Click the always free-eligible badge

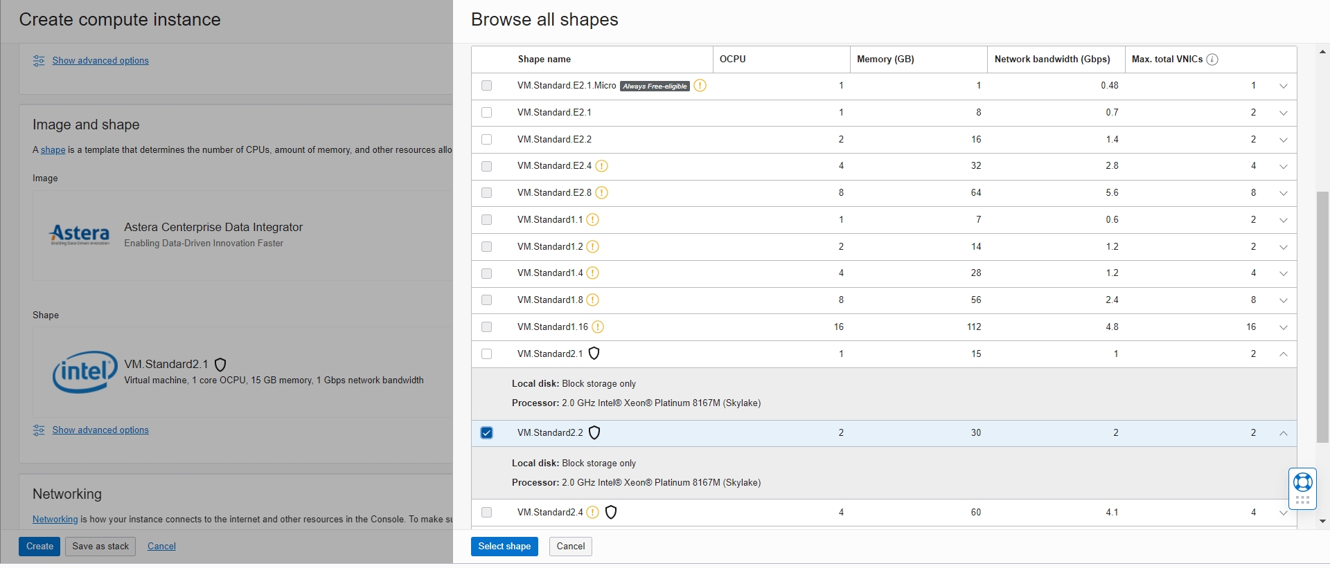click(655, 86)
